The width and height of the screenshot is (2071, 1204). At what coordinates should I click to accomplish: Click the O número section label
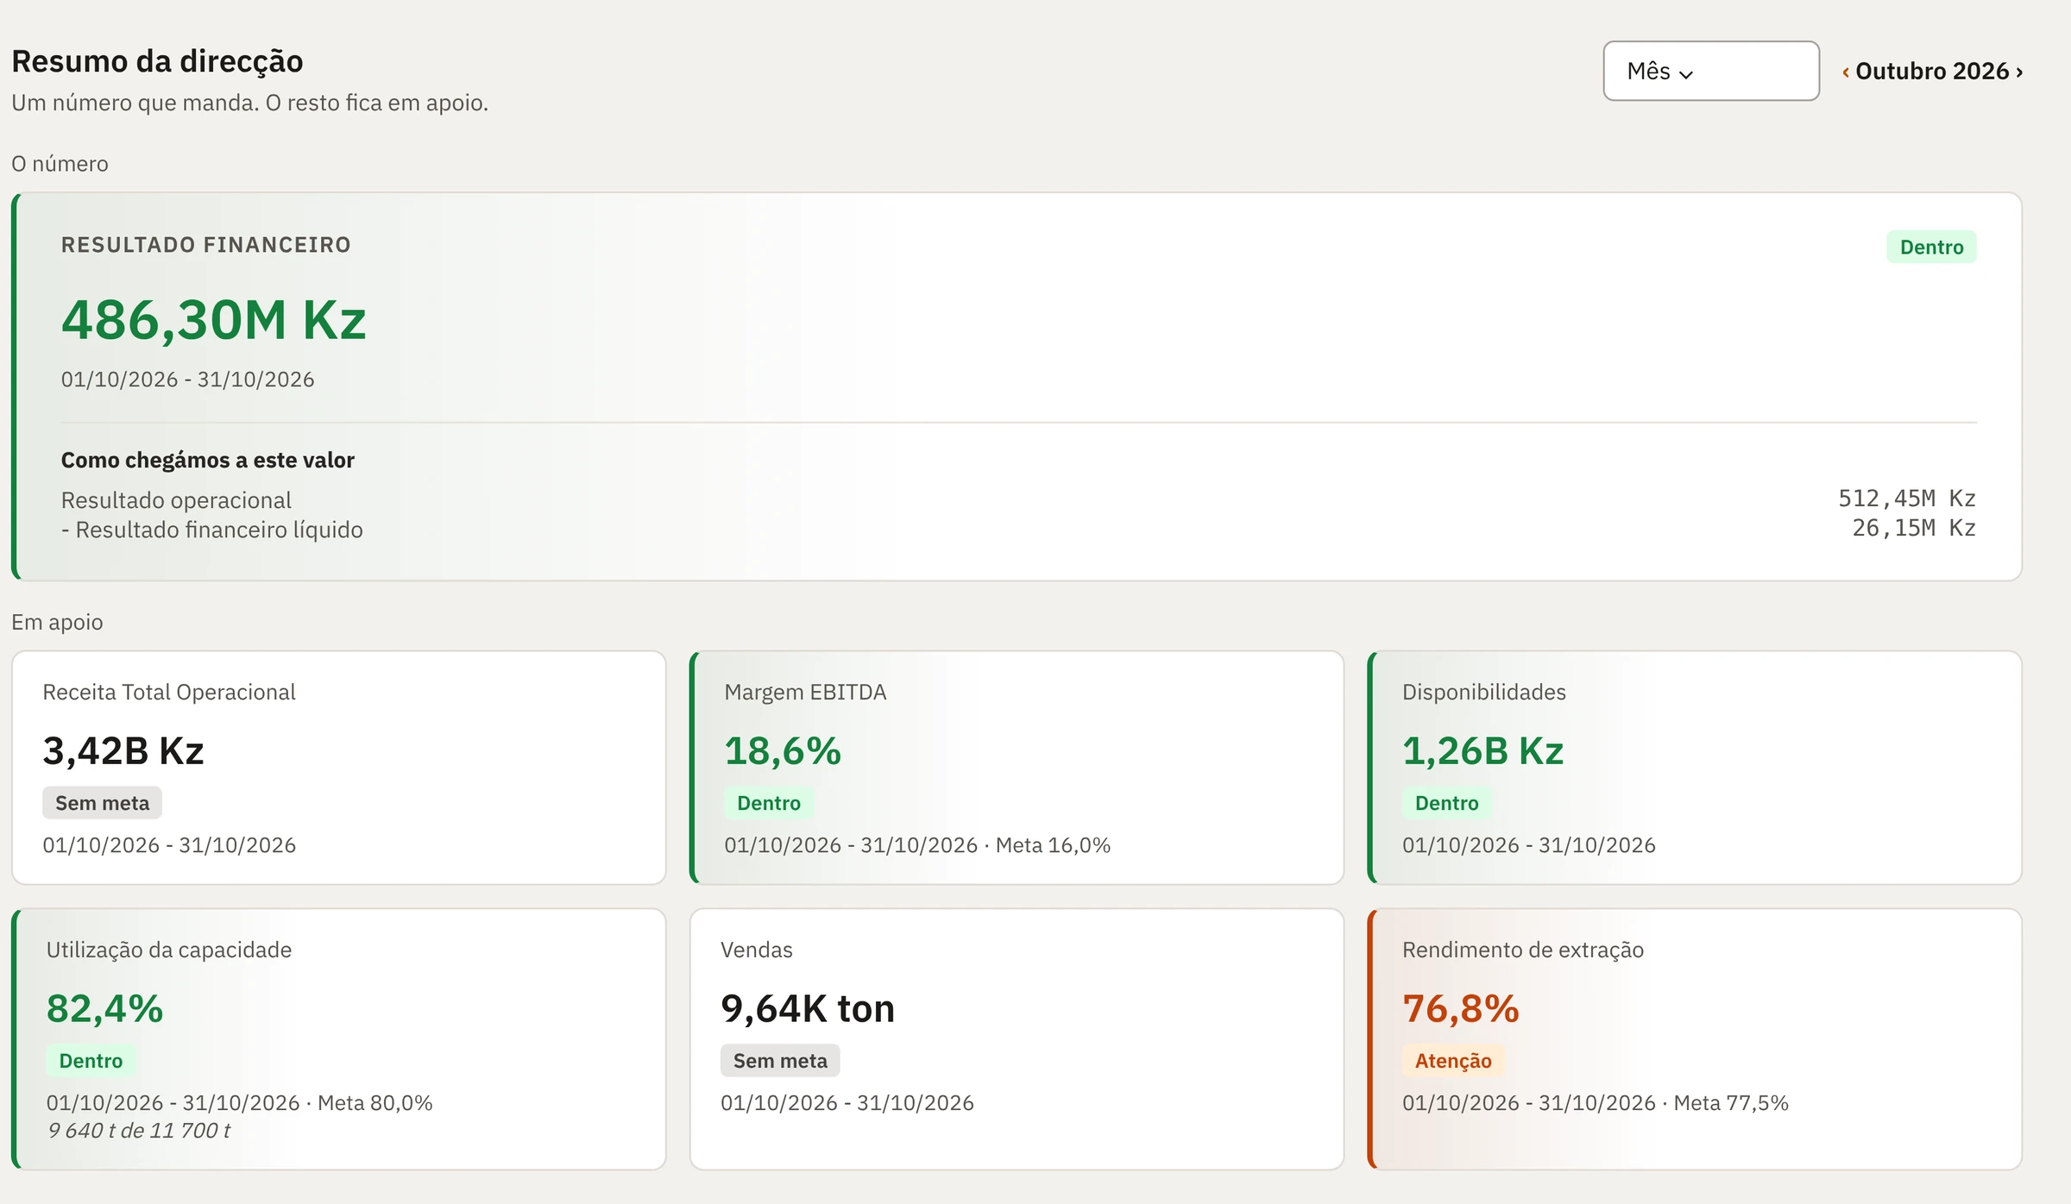point(60,164)
